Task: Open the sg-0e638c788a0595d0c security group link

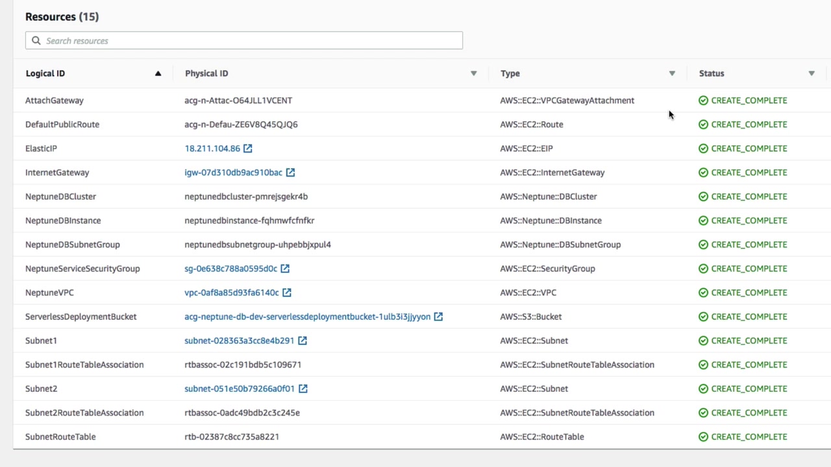Action: pyautogui.click(x=230, y=269)
